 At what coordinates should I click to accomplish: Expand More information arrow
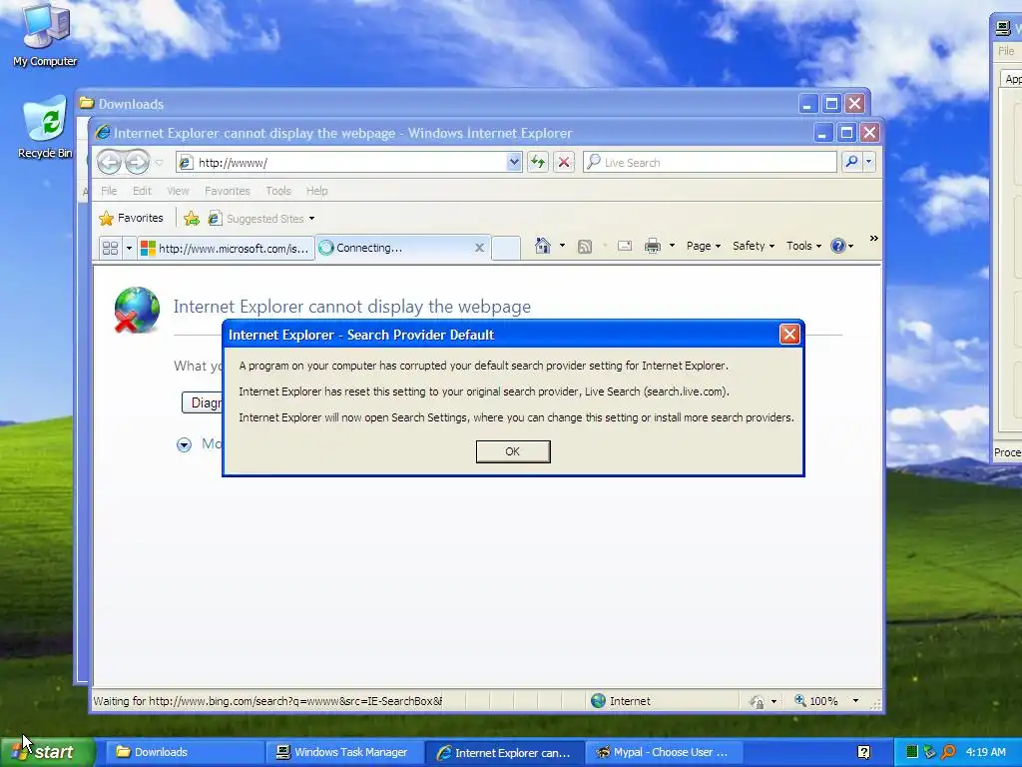(184, 444)
